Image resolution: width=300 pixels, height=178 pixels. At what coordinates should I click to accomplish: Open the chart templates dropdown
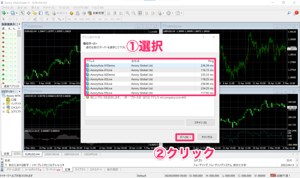point(179,13)
